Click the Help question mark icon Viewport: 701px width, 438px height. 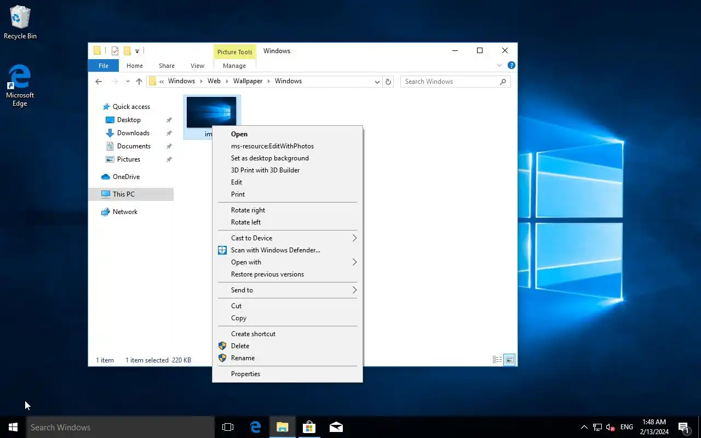(x=512, y=65)
